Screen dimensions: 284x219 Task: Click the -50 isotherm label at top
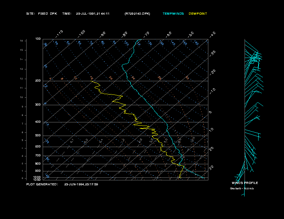[190, 35]
